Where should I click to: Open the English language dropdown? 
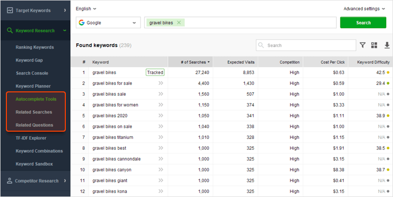86,8
